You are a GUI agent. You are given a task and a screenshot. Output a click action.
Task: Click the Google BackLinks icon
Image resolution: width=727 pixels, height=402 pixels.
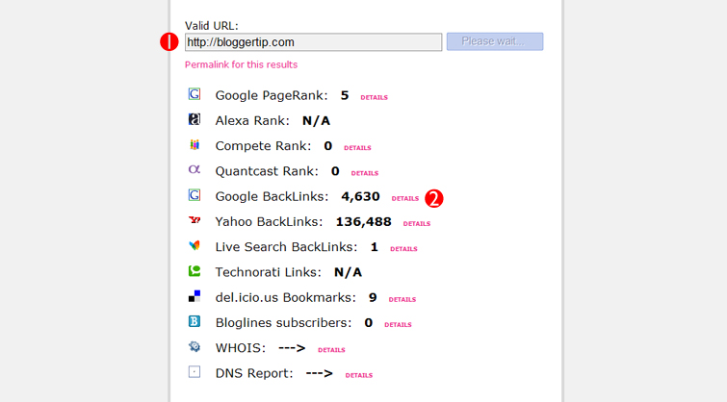pyautogui.click(x=195, y=195)
